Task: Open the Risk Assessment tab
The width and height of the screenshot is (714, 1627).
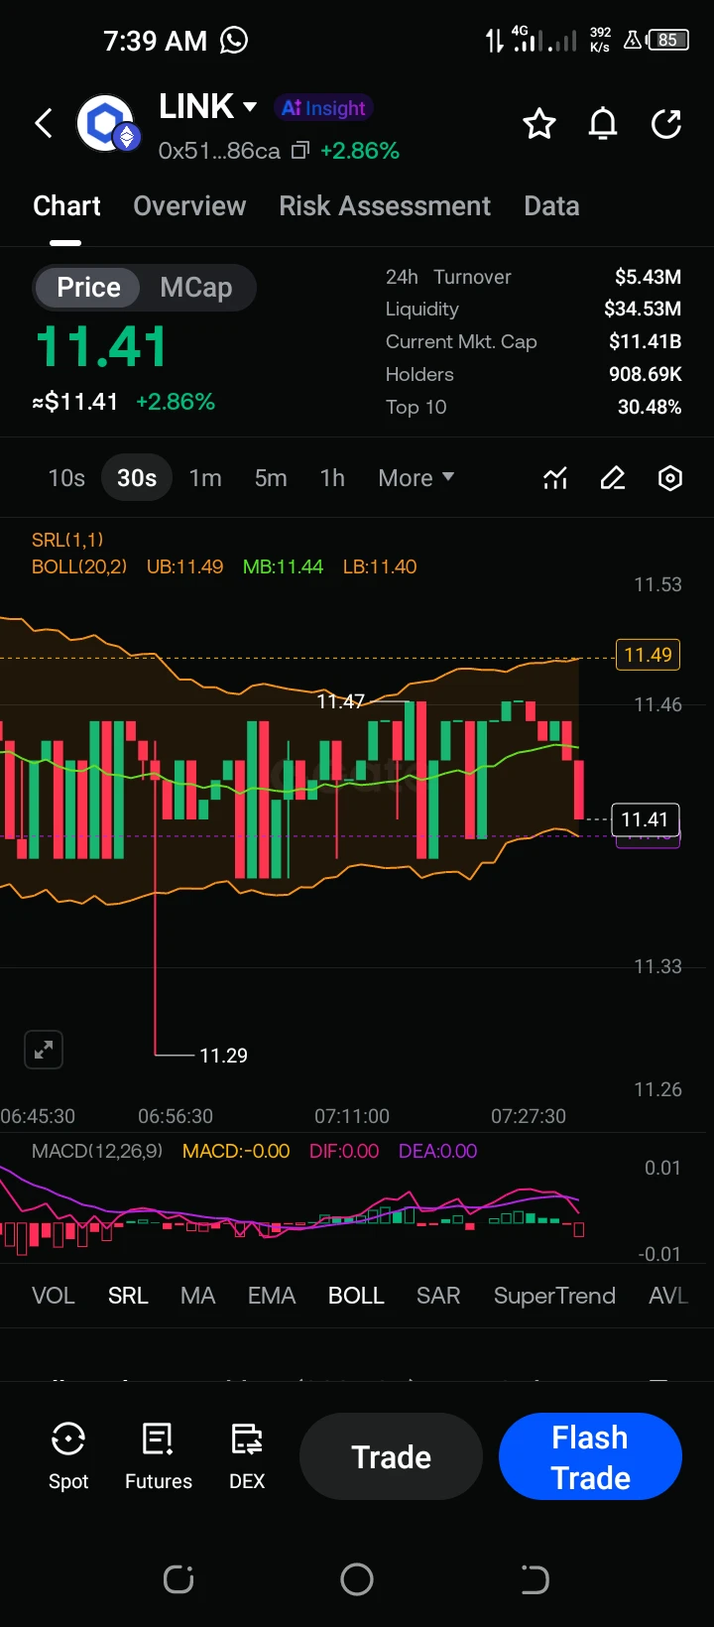Action: tap(385, 205)
